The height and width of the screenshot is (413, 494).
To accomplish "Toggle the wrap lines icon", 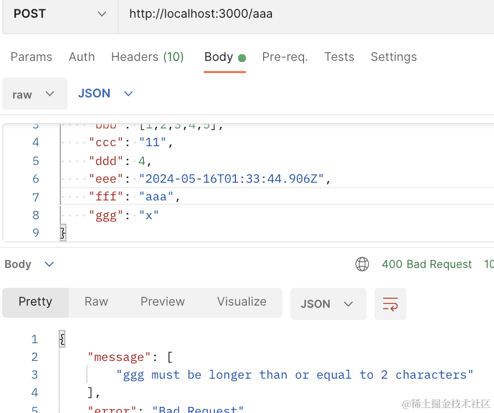I will 390,304.
